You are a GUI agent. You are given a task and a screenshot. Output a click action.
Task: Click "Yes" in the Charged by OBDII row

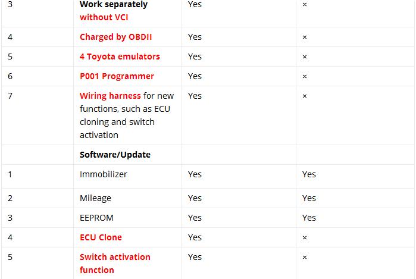coord(195,37)
